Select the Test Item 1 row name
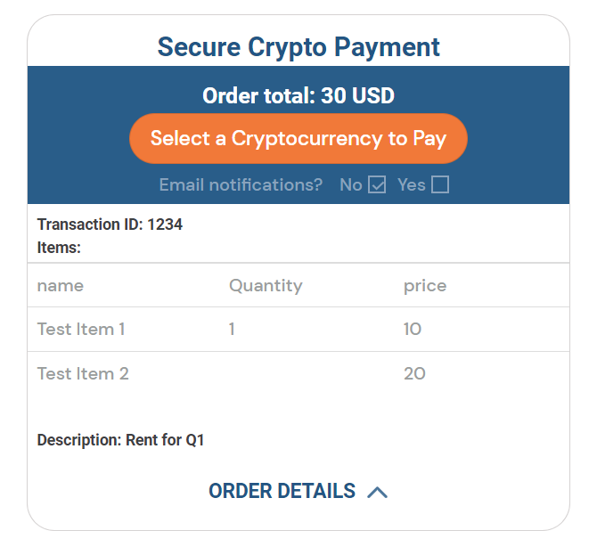597x547 pixels. 81,330
